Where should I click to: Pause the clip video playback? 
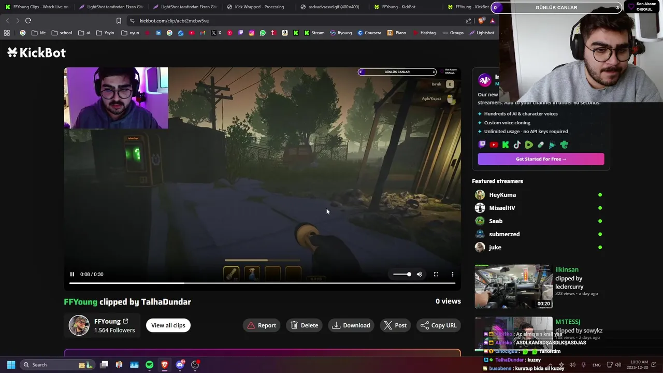coord(72,274)
